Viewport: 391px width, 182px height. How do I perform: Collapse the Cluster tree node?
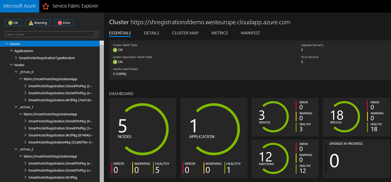click(7, 44)
